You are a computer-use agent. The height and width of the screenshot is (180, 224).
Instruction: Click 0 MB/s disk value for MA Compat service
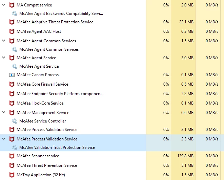coord(212,5)
